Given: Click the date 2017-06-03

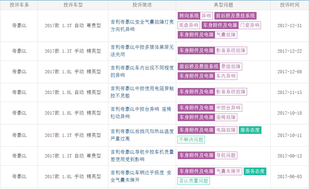Looking at the screenshot, I should pos(290,177).
